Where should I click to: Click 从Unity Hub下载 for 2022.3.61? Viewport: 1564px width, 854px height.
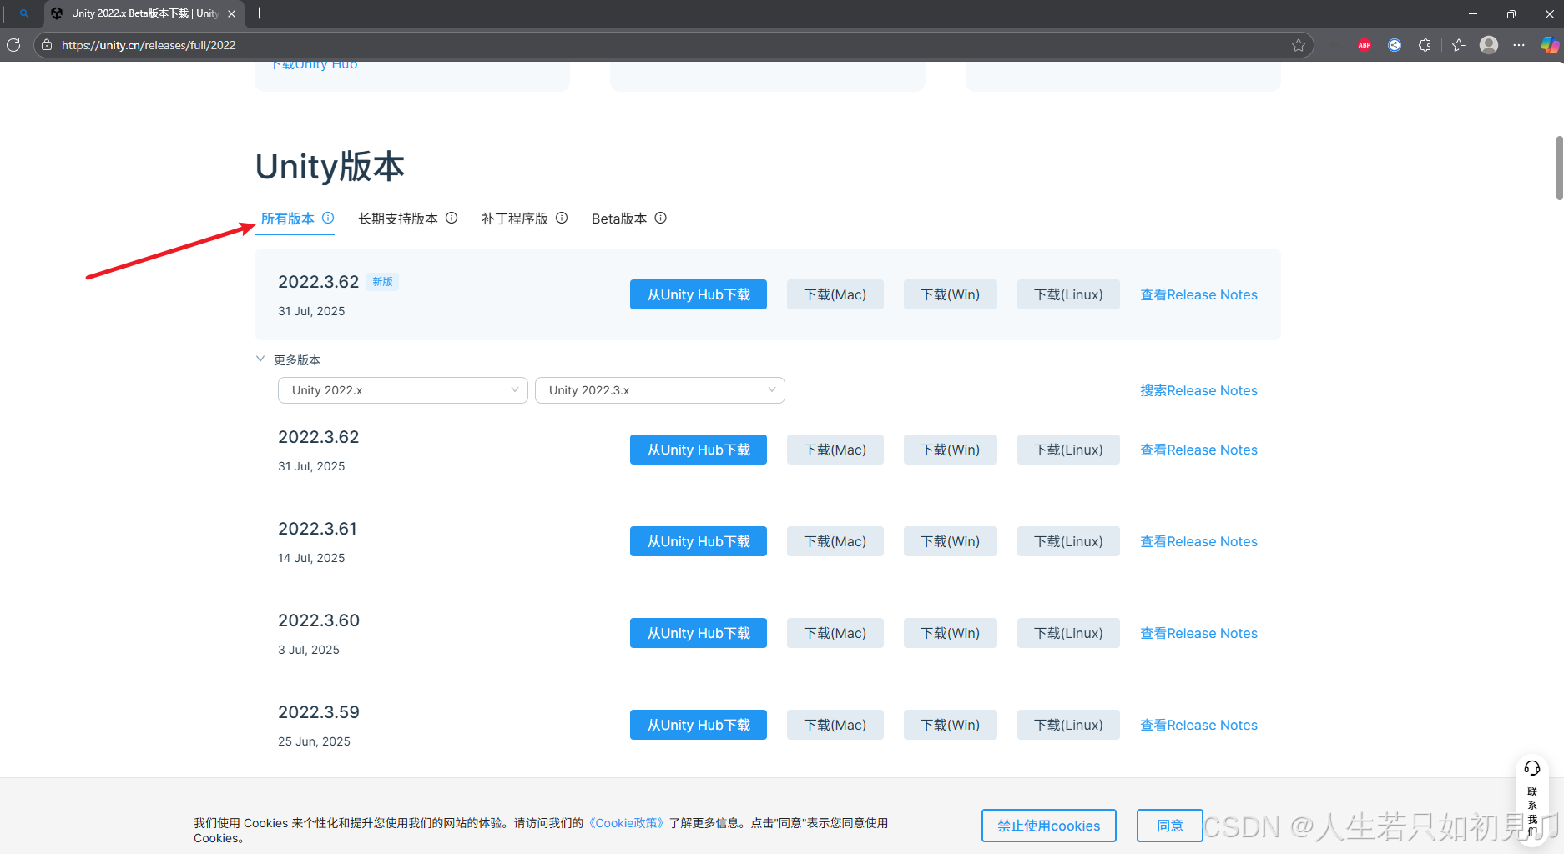699,541
